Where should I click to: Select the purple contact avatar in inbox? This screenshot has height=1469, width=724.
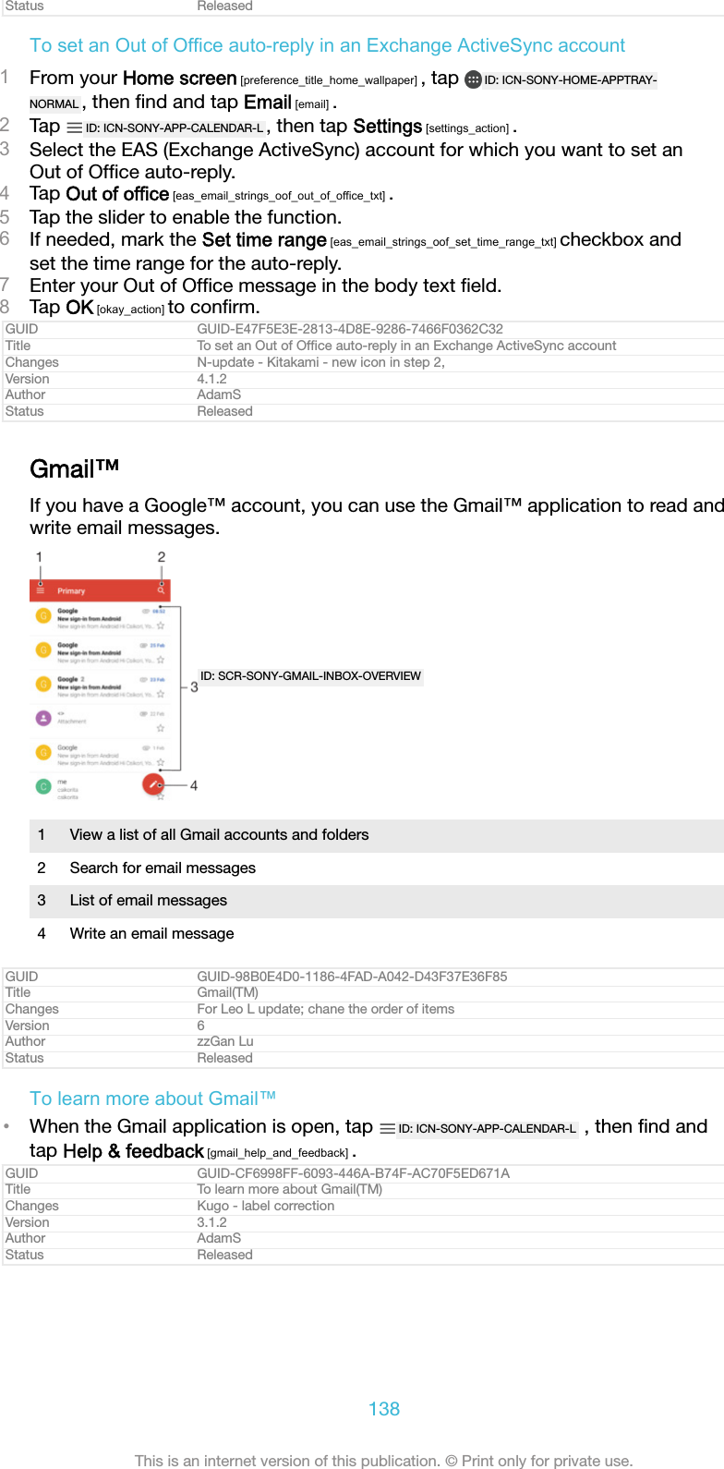(42, 718)
